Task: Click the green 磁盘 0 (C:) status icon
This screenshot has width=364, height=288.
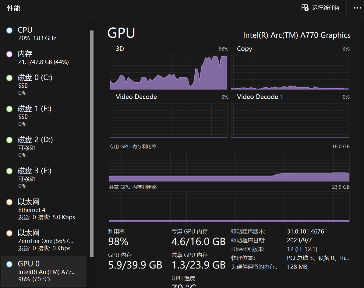Action: click(9, 78)
